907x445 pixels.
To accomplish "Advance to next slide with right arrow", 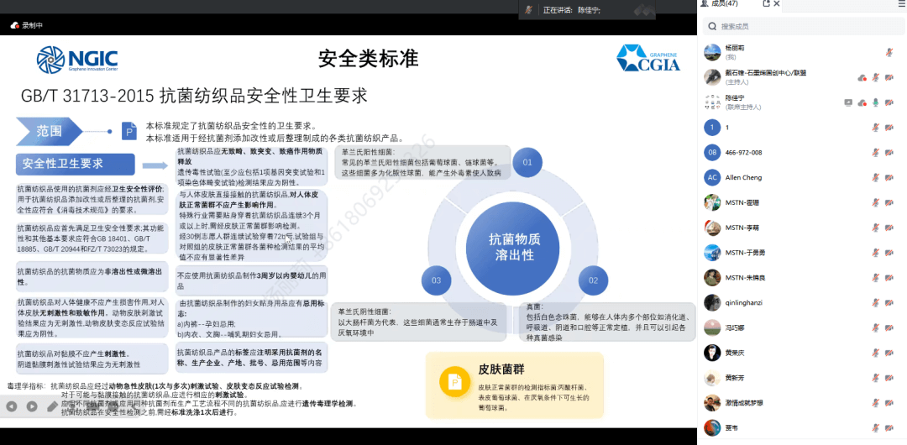I will point(32,406).
